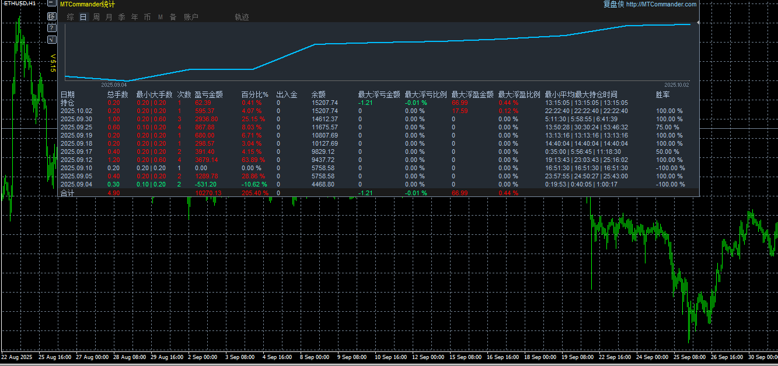Switch to the 季 quarterly tab
Screen dimensions: 778x366
pyautogui.click(x=121, y=17)
